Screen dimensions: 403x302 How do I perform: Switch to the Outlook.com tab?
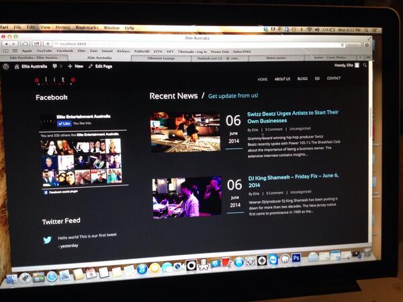220,58
